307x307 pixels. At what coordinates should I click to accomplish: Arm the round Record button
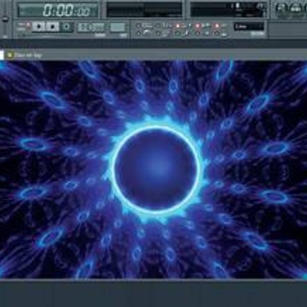click(x=66, y=27)
